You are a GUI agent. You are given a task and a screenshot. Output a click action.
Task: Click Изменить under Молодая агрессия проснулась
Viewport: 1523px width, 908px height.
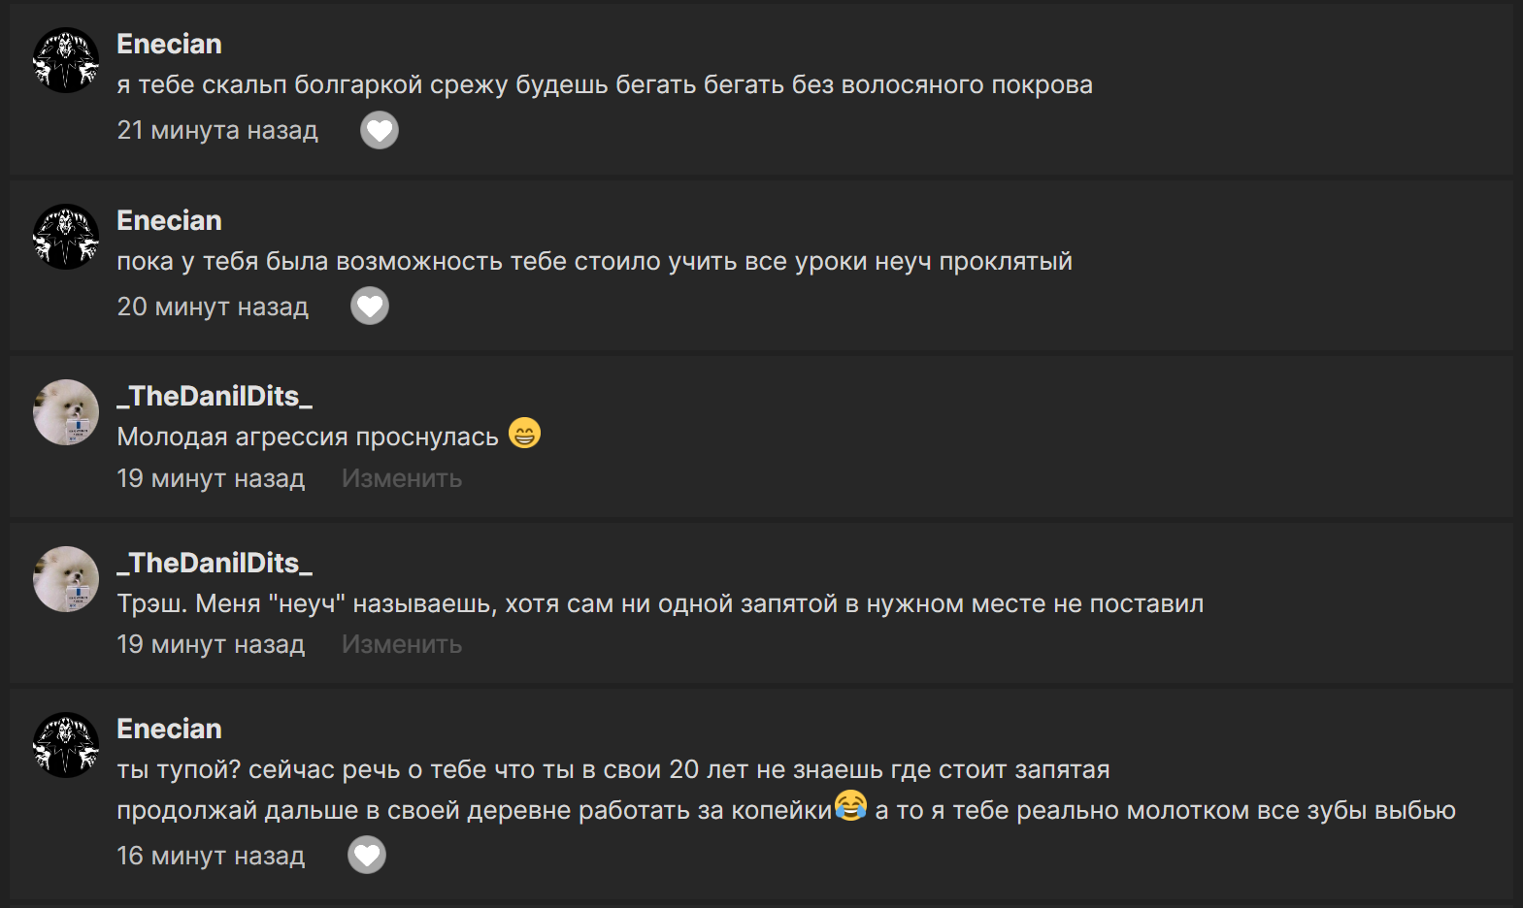(401, 477)
